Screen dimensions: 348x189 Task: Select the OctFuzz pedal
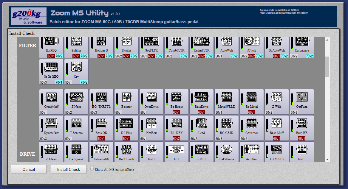click(302, 102)
